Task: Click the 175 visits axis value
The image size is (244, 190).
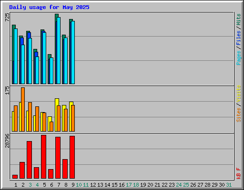Action: [x=7, y=90]
